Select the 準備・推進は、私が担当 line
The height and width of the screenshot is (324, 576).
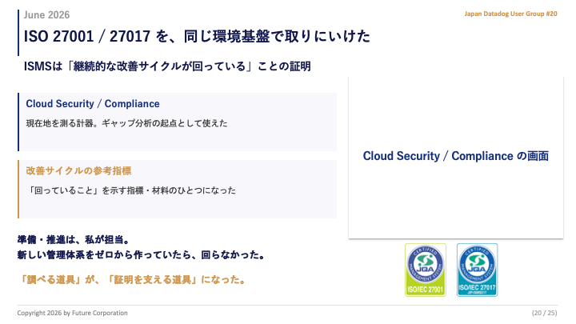(x=74, y=240)
